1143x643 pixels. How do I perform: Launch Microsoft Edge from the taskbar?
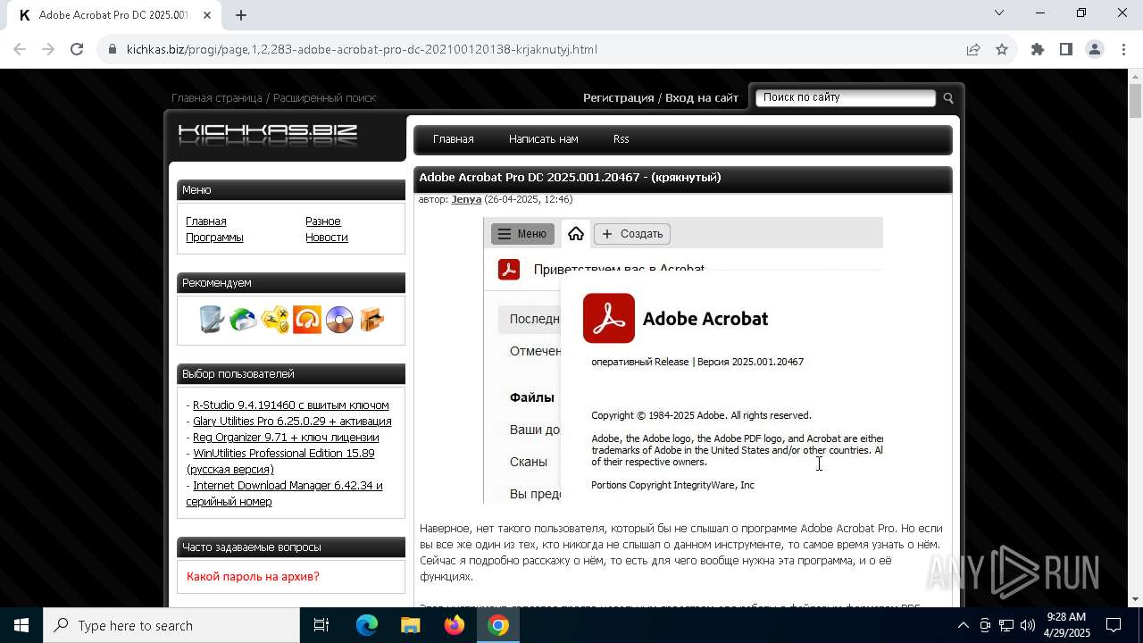tap(367, 625)
